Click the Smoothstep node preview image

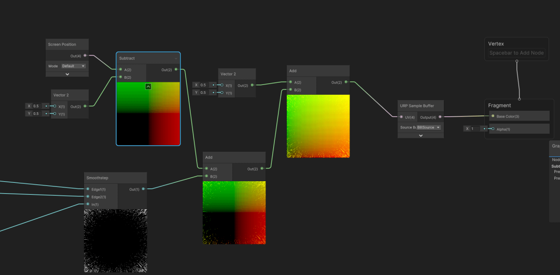point(116,241)
